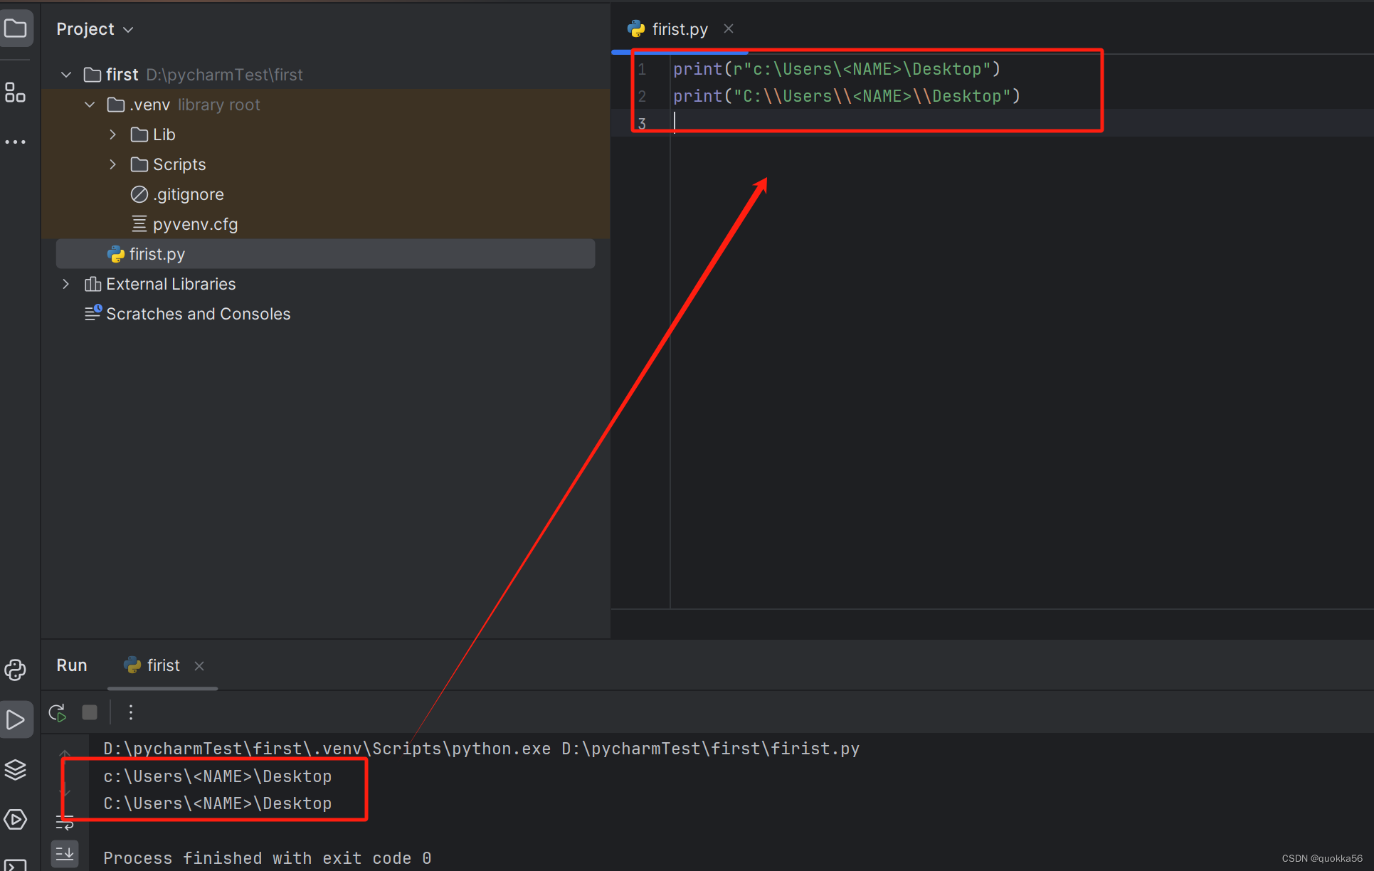Open the Run tool window icon
The width and height of the screenshot is (1374, 871).
[x=16, y=719]
